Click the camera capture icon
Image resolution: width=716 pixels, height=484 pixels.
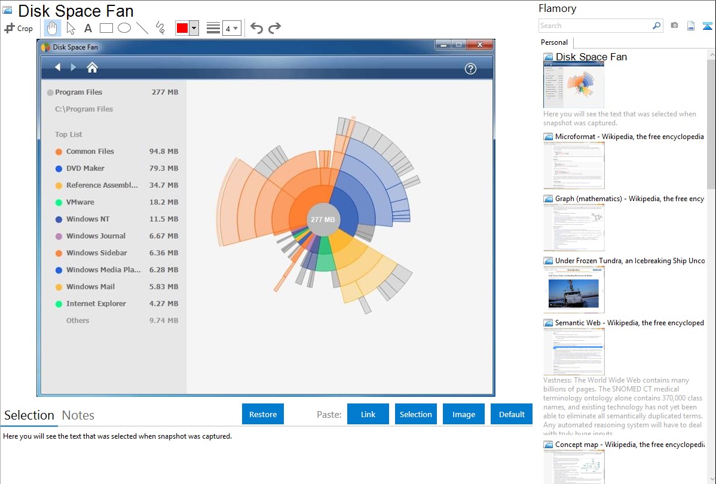point(674,26)
